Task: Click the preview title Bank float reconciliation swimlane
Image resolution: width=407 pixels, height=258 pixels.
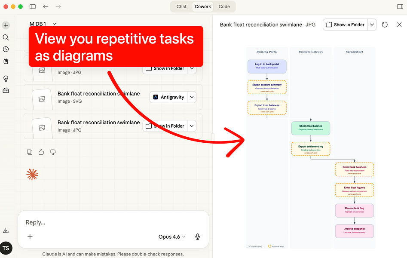Action: (x=261, y=25)
